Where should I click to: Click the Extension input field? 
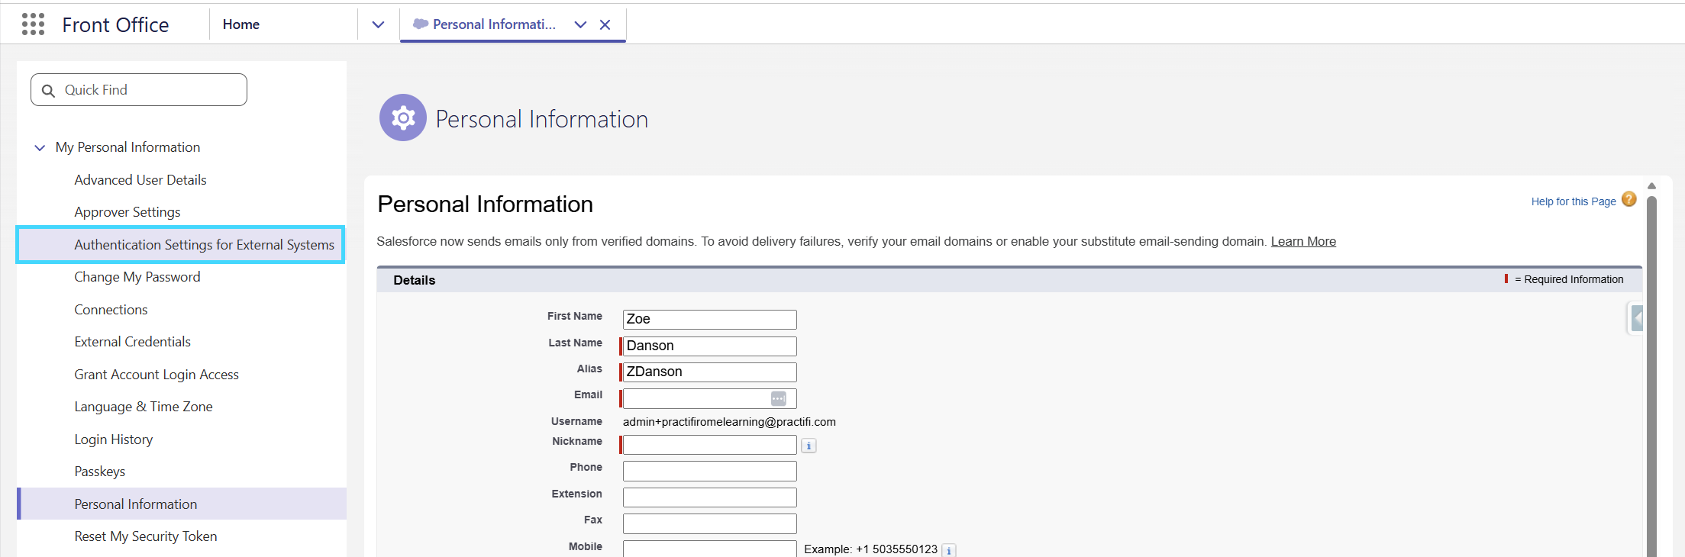(710, 497)
